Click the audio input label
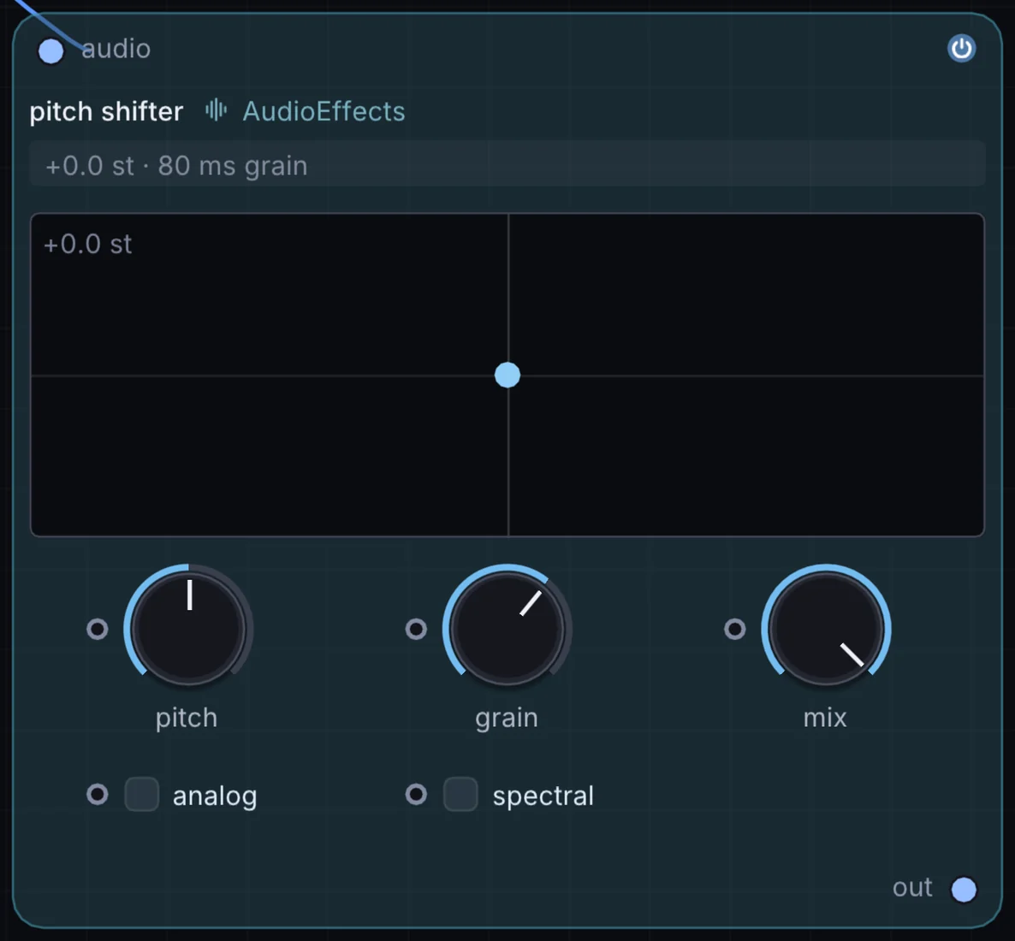Screen dimensions: 1015x941 (116, 49)
